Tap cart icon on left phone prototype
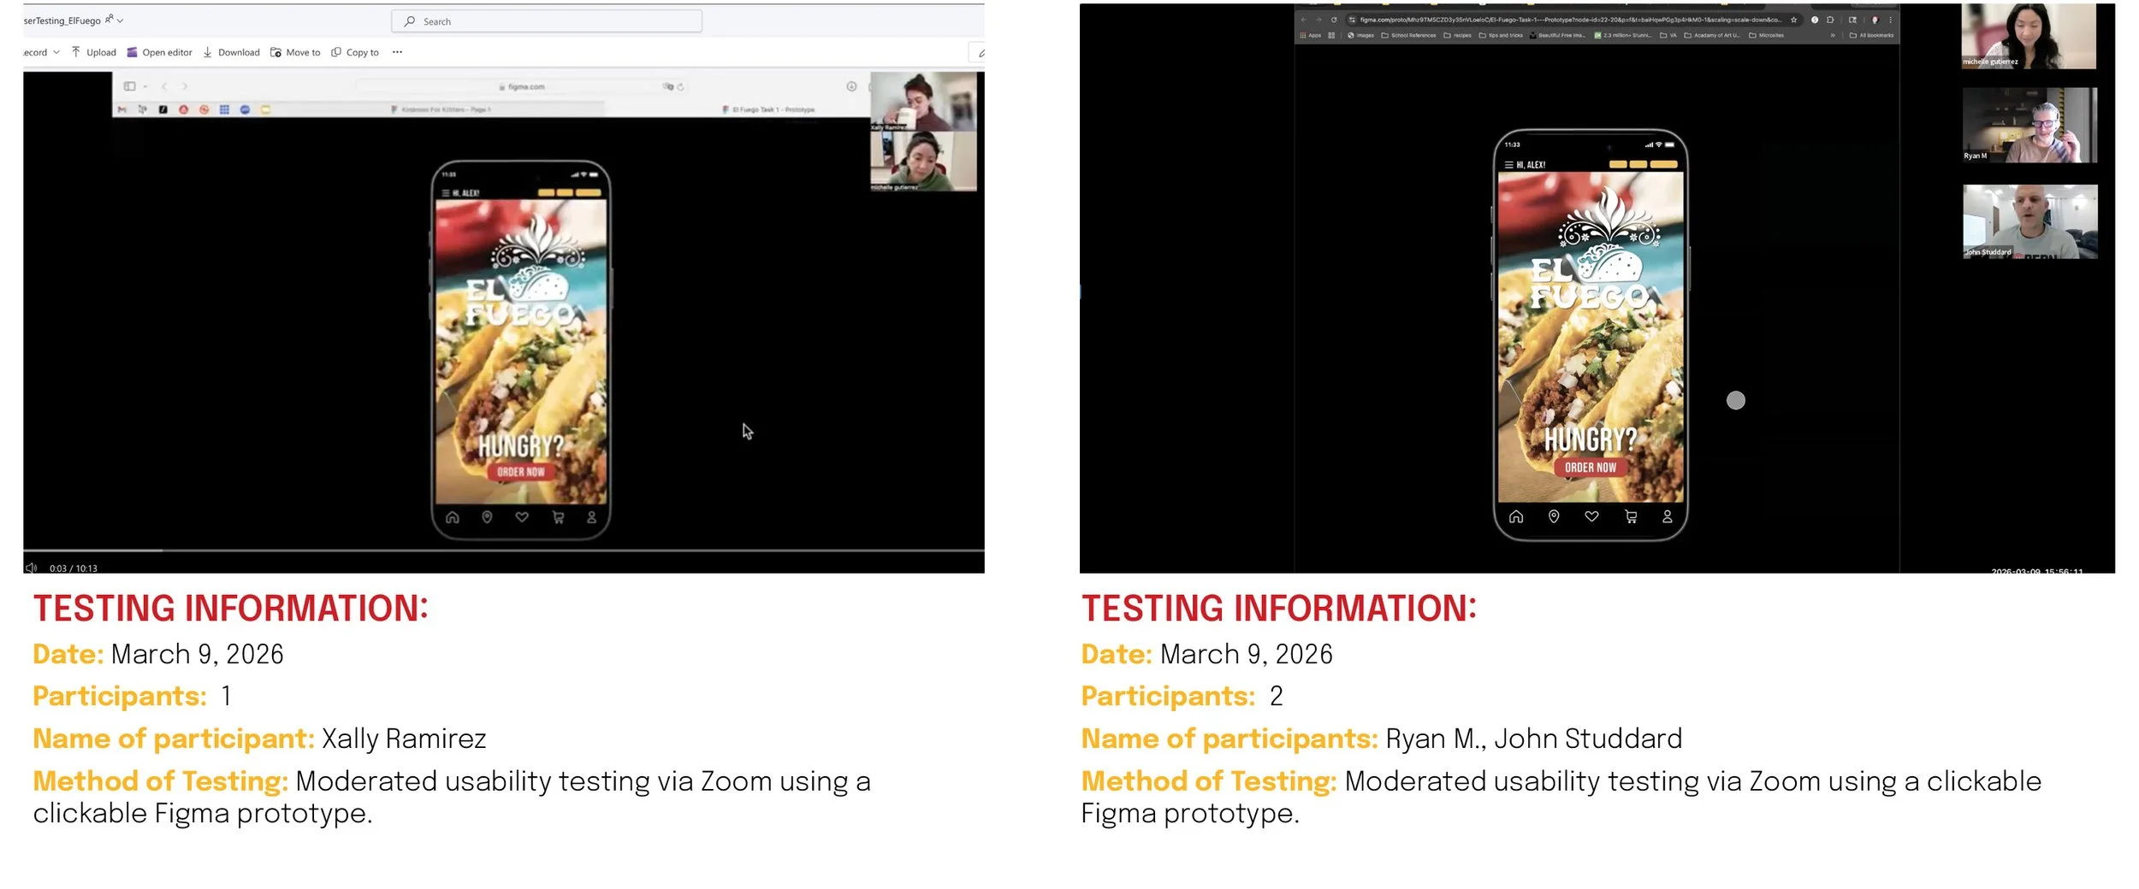 coord(558,517)
